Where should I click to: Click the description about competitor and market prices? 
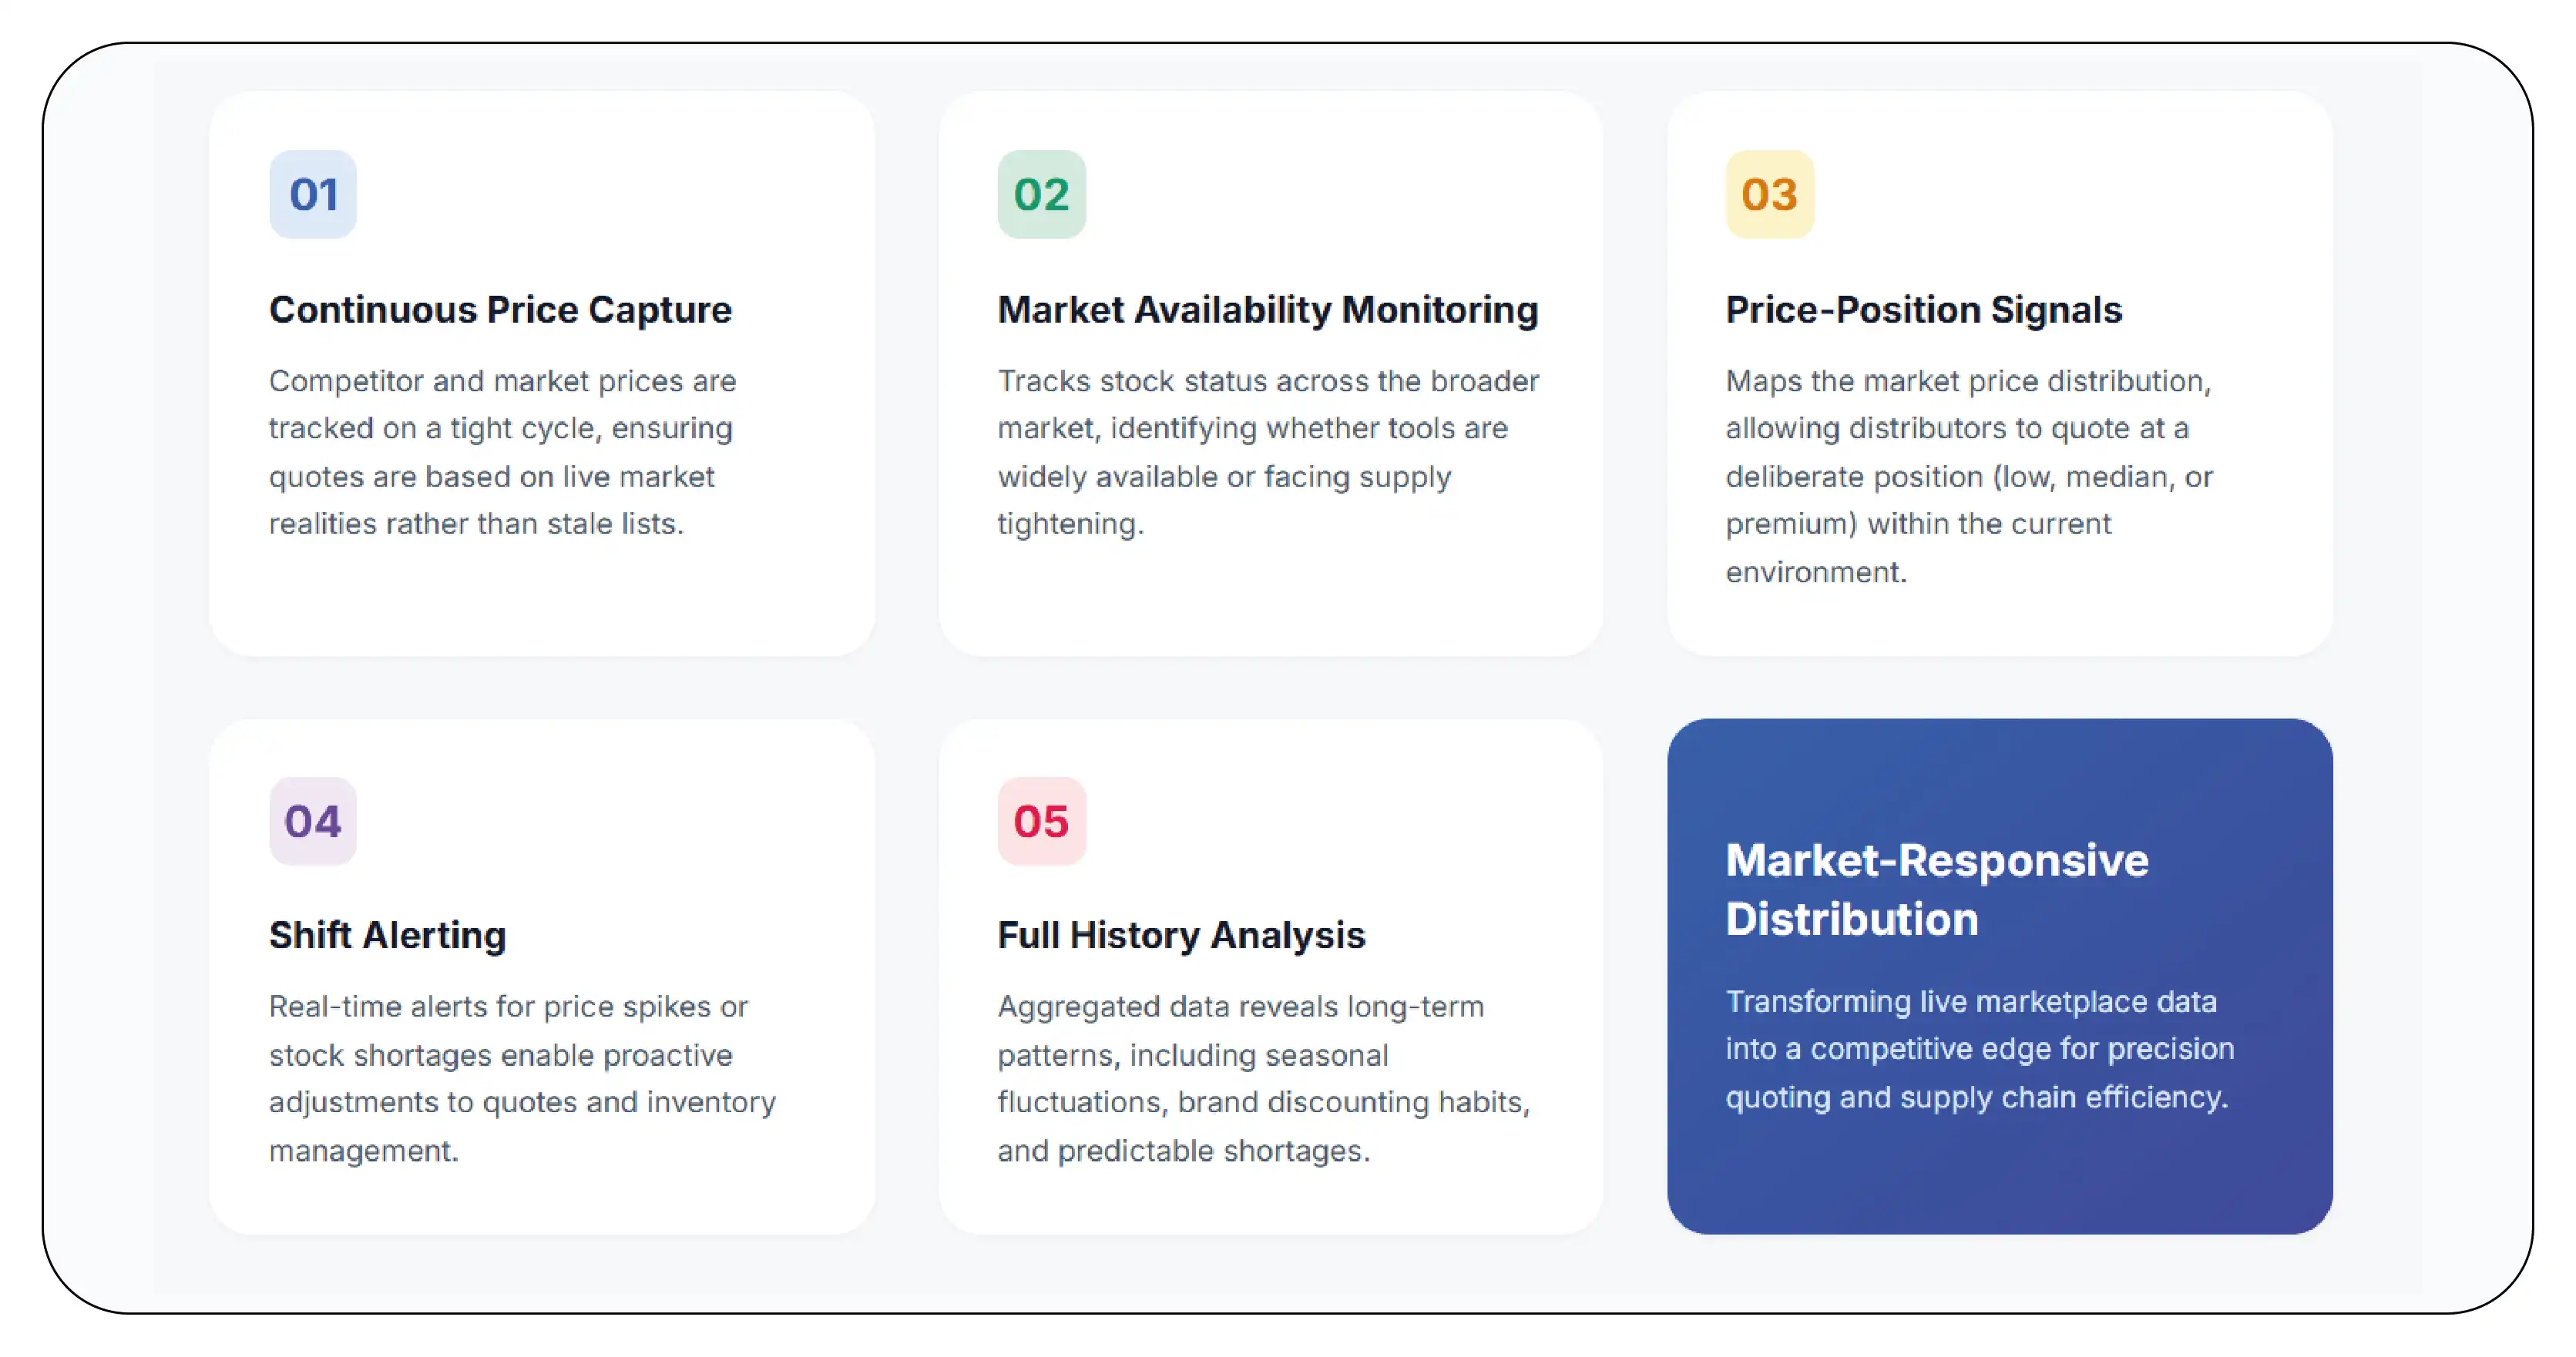pyautogui.click(x=502, y=451)
